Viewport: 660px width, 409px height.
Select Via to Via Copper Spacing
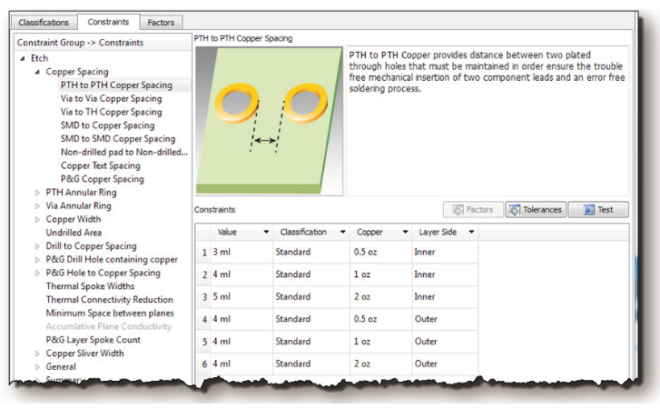(111, 98)
